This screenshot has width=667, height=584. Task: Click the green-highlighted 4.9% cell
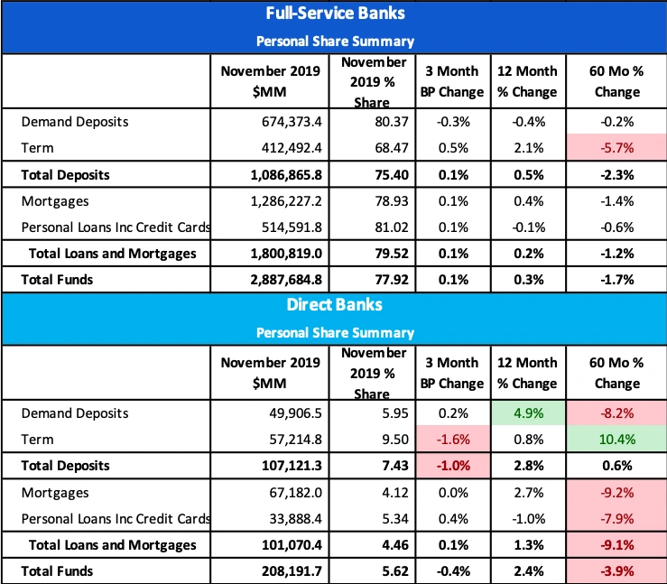(527, 413)
